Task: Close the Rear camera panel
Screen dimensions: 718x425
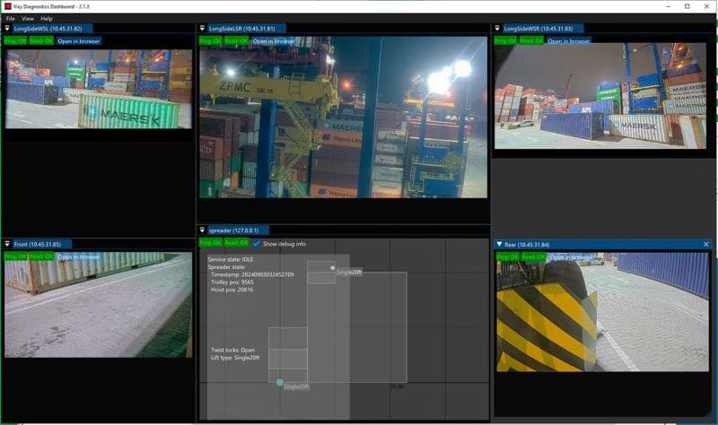Action: [x=706, y=245]
